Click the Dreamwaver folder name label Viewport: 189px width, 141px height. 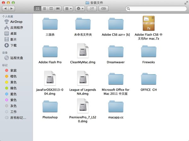click(x=116, y=62)
